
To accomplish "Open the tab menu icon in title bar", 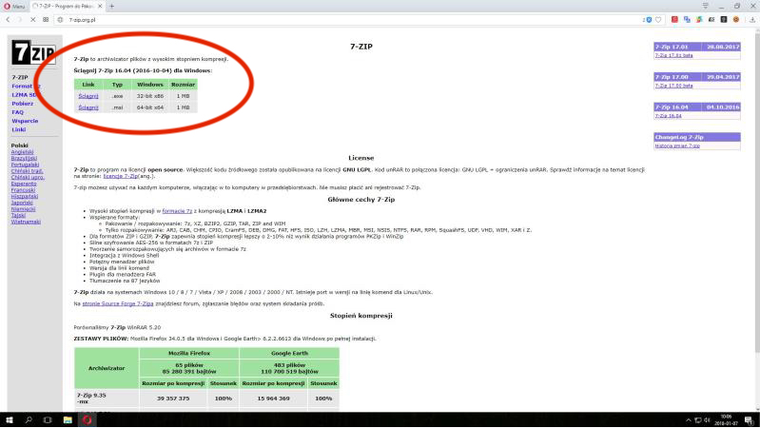I will pos(705,6).
